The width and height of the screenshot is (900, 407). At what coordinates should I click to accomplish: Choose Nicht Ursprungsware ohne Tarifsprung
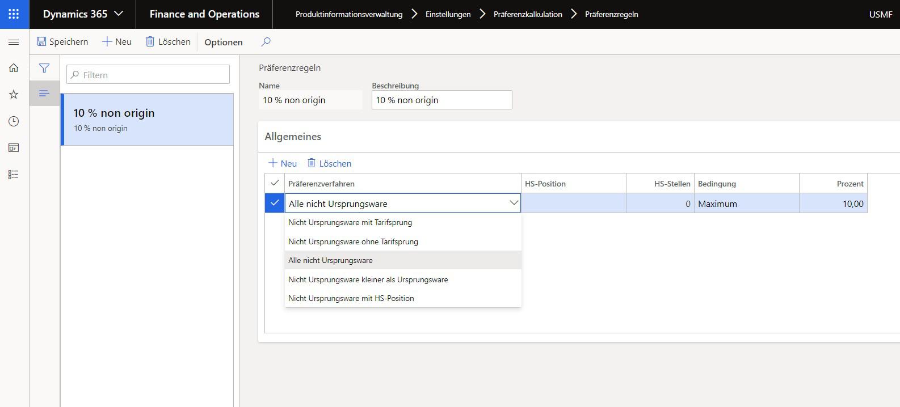403,241
